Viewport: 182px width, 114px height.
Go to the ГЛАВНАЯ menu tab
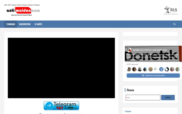pos(11,24)
